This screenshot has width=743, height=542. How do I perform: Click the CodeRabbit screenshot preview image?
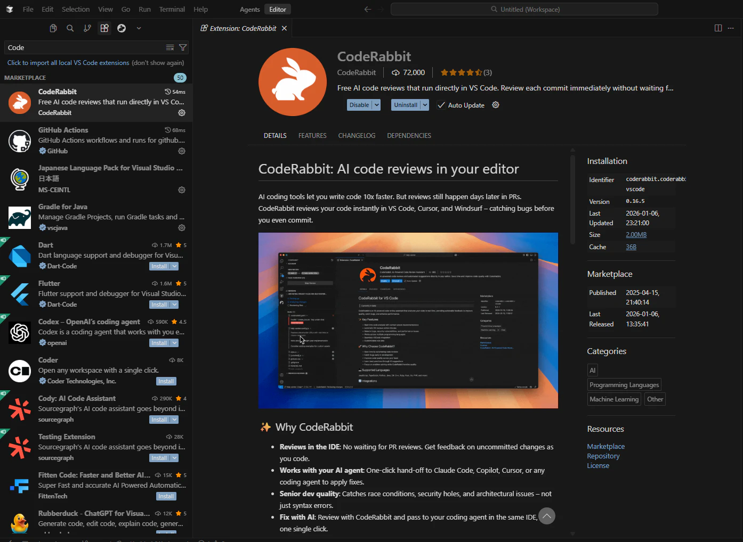(408, 321)
